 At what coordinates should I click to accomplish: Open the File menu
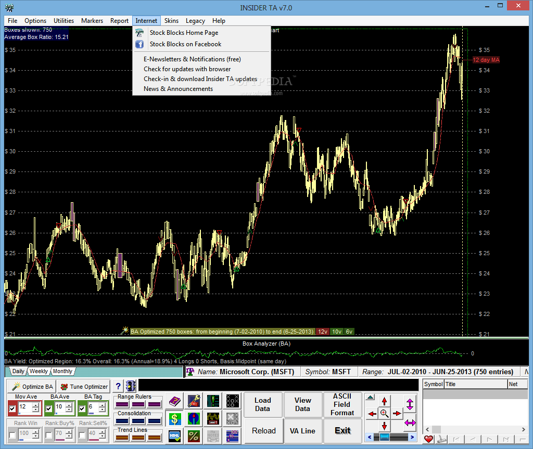(12, 21)
